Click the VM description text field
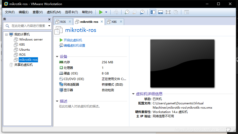 tap(80, 106)
